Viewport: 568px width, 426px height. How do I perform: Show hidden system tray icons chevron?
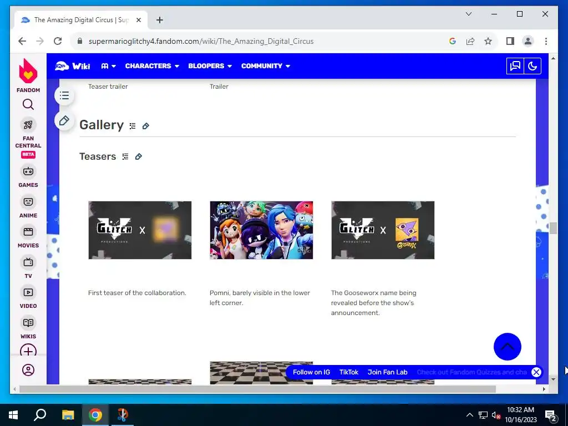[469, 415]
